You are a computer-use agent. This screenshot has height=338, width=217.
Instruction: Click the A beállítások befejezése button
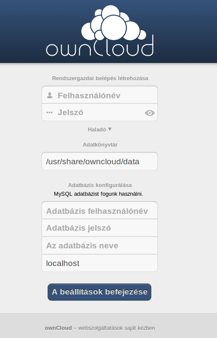tap(99, 292)
